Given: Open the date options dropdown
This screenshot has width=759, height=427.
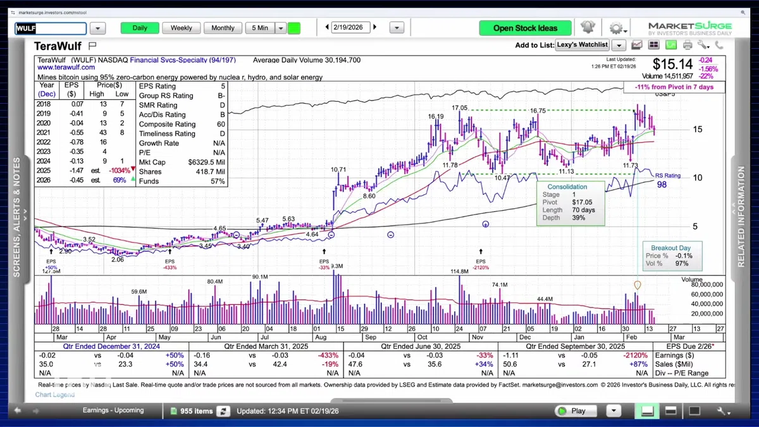Looking at the screenshot, I should (x=397, y=28).
